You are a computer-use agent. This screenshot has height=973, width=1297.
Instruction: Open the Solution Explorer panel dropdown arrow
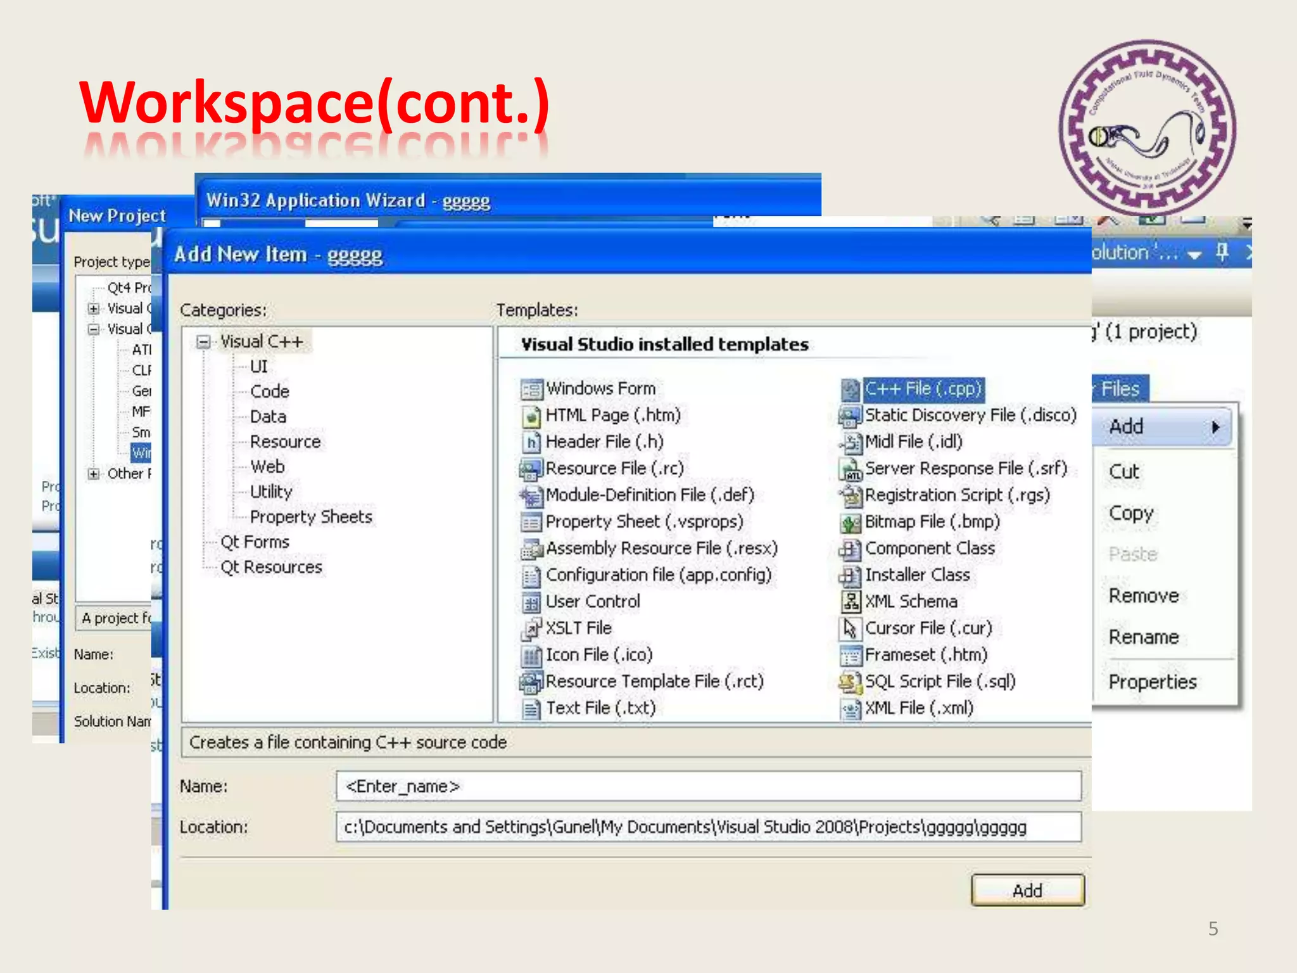point(1194,255)
